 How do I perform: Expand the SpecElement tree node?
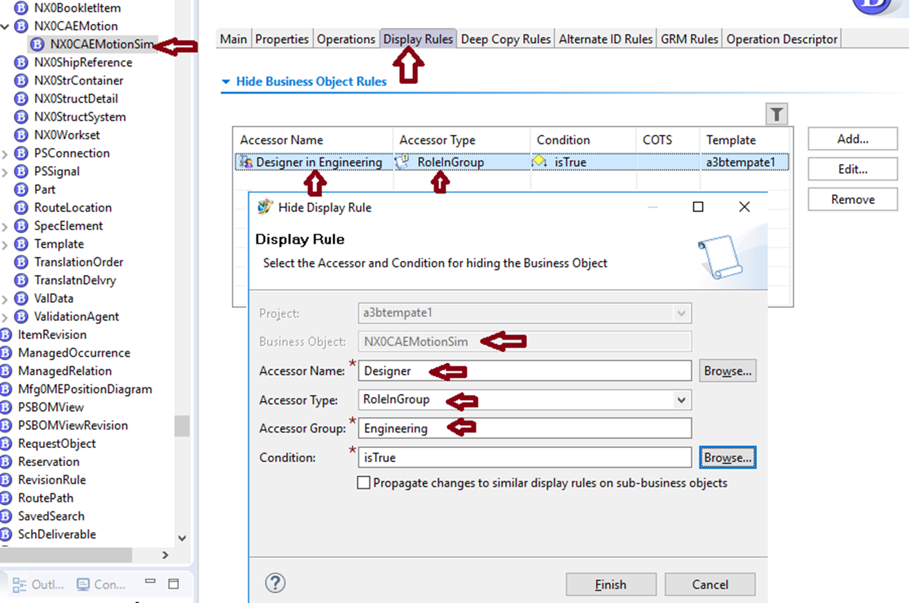(x=5, y=227)
